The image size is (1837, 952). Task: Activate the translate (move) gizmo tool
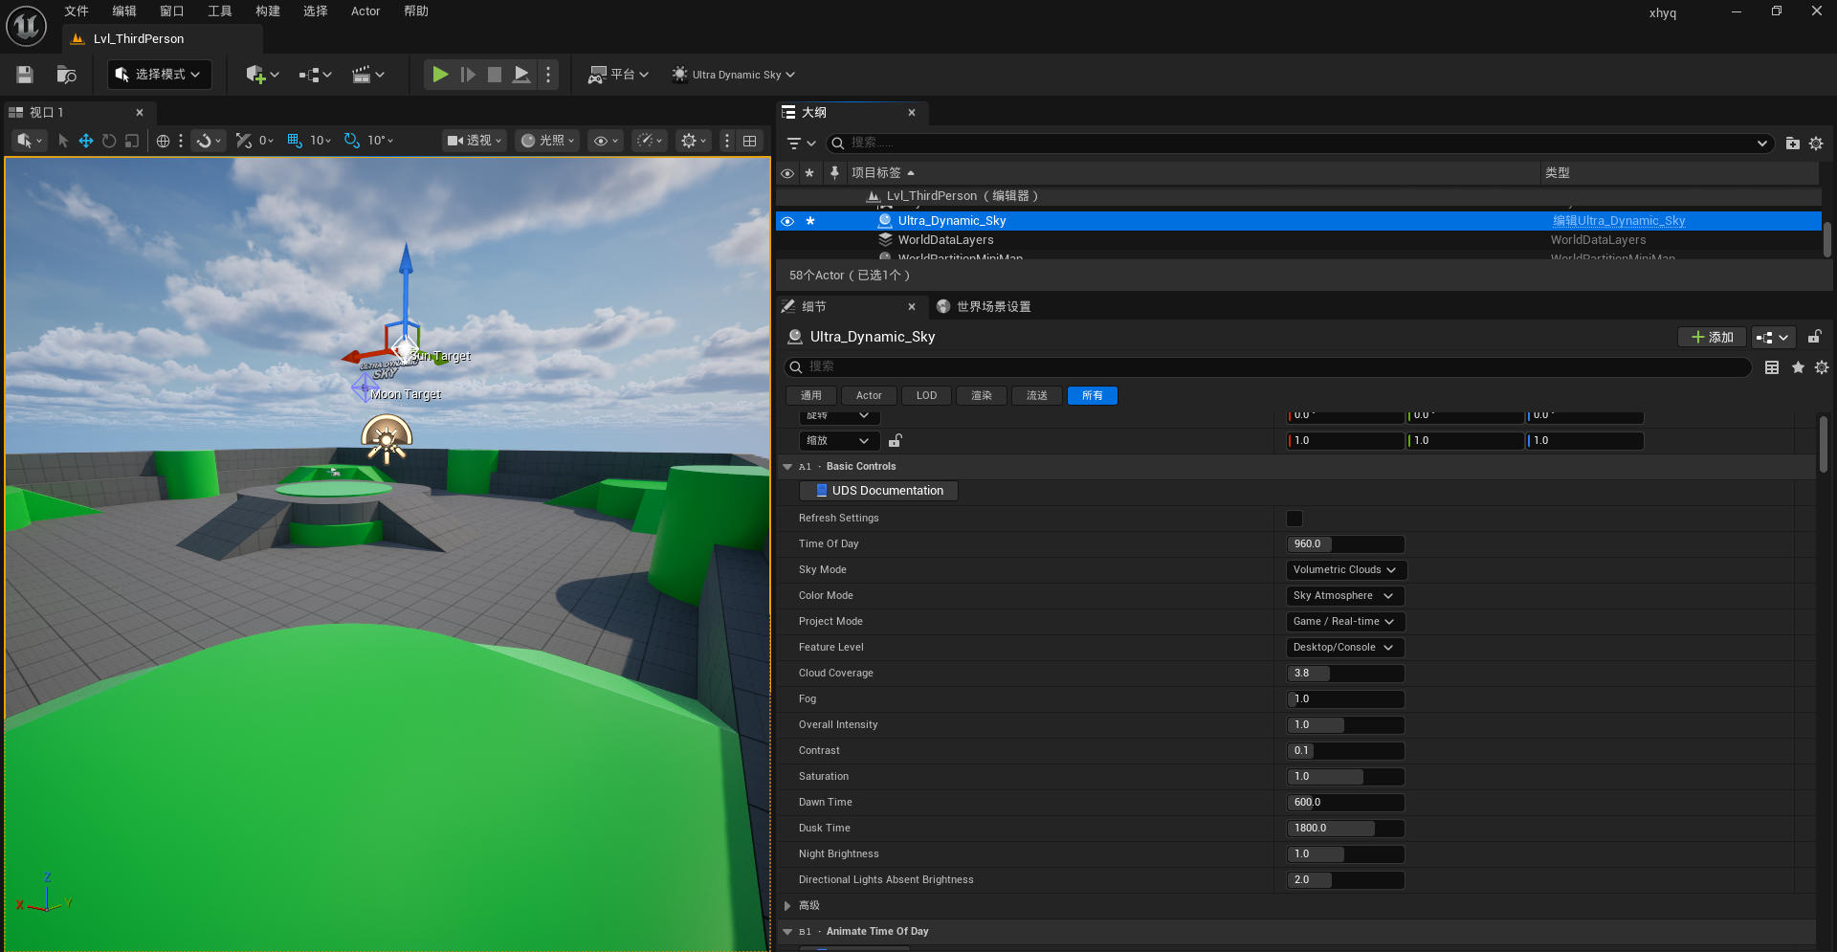(x=86, y=141)
